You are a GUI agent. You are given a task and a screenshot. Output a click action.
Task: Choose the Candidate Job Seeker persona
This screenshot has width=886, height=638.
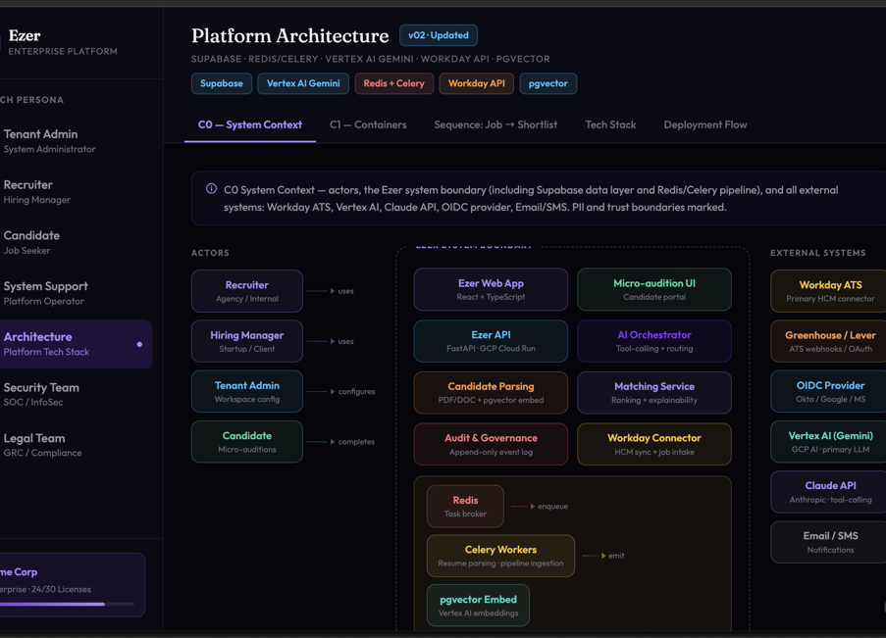[x=77, y=242]
